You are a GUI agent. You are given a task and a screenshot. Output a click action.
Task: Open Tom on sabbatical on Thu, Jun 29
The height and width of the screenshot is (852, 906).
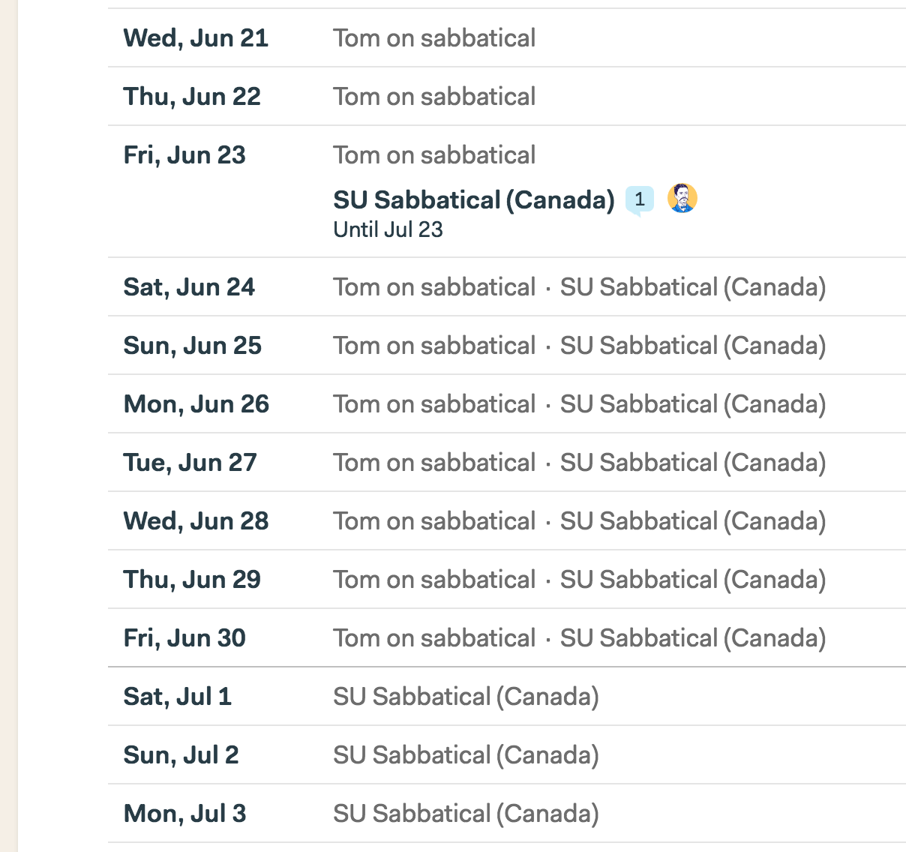click(x=434, y=580)
